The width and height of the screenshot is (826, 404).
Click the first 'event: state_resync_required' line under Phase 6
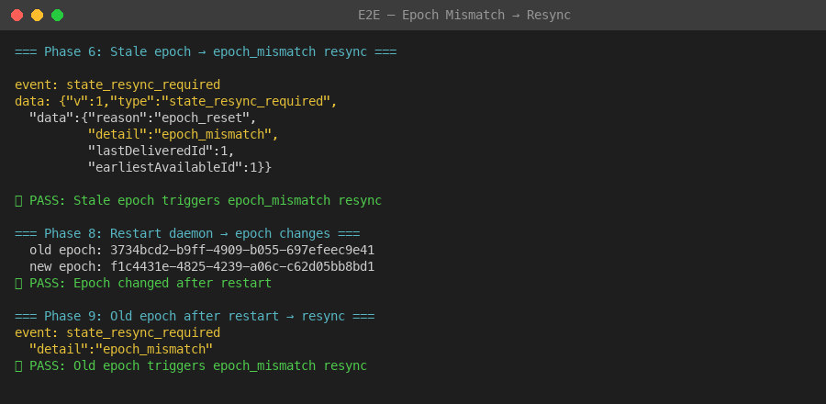click(117, 84)
